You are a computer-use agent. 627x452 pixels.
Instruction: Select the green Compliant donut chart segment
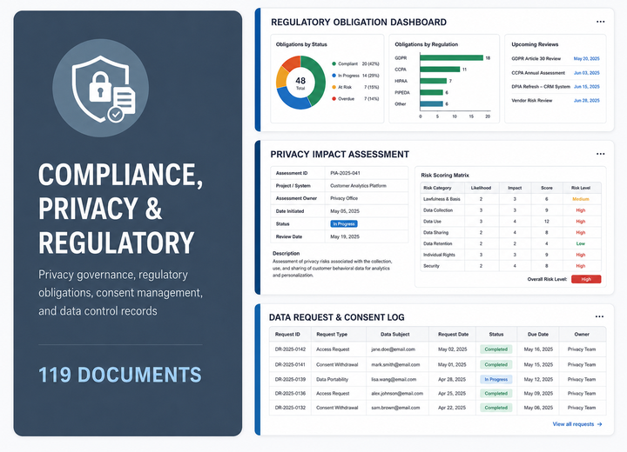pyautogui.click(x=315, y=80)
